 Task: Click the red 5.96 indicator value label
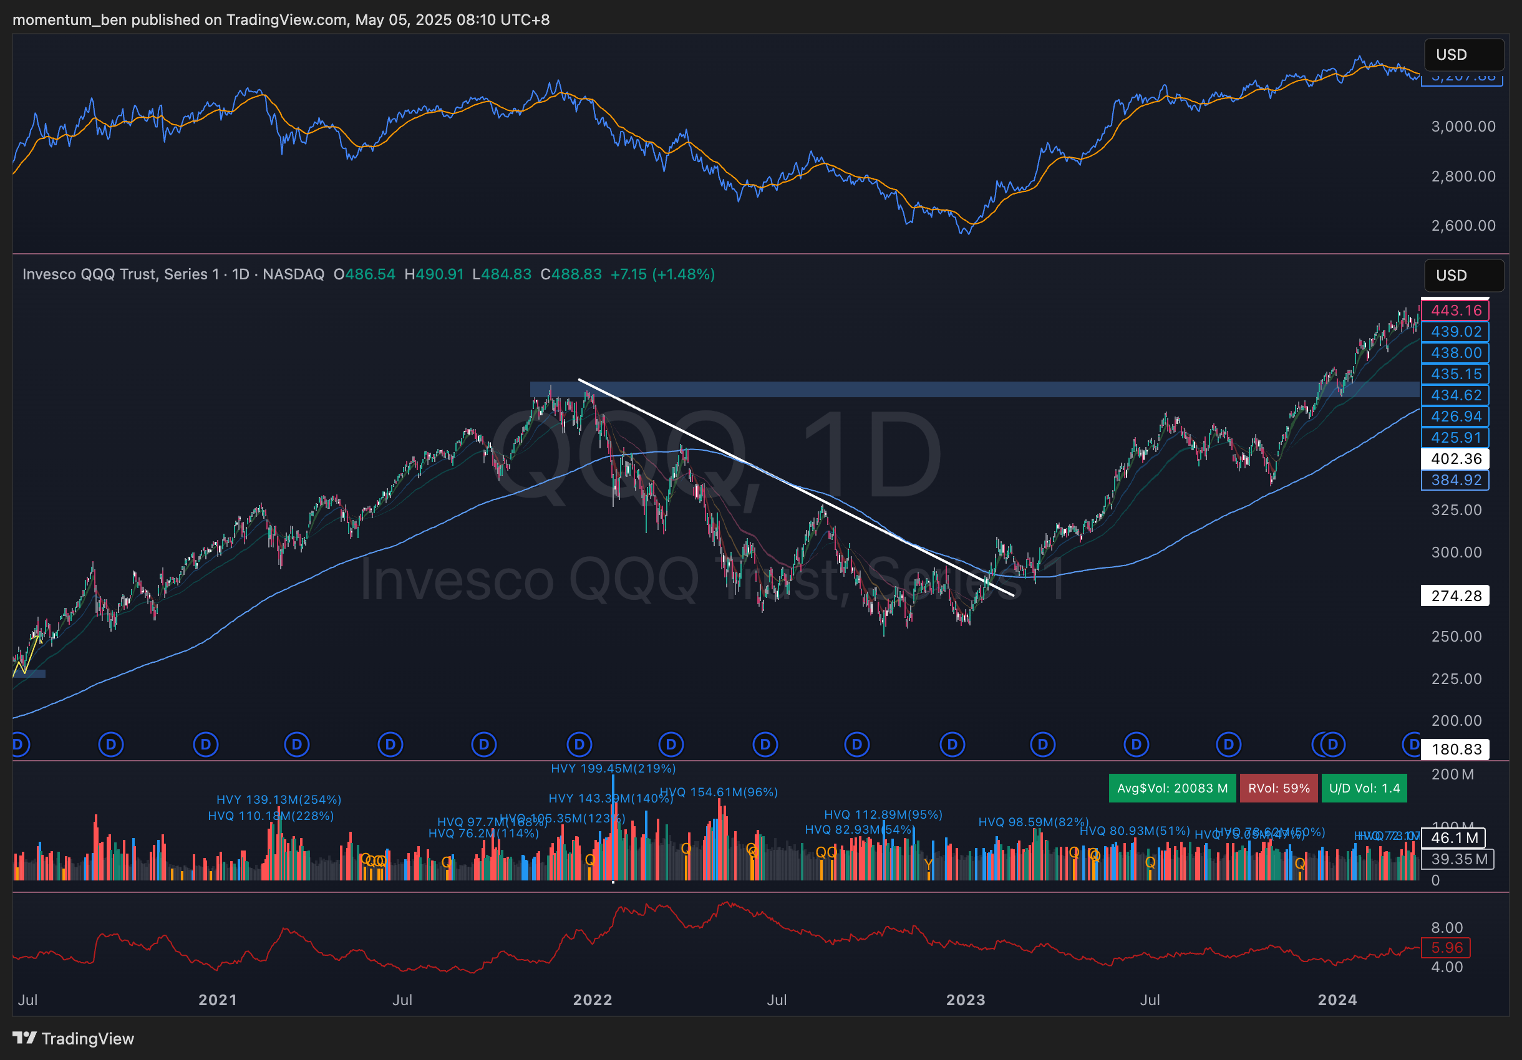1447,947
